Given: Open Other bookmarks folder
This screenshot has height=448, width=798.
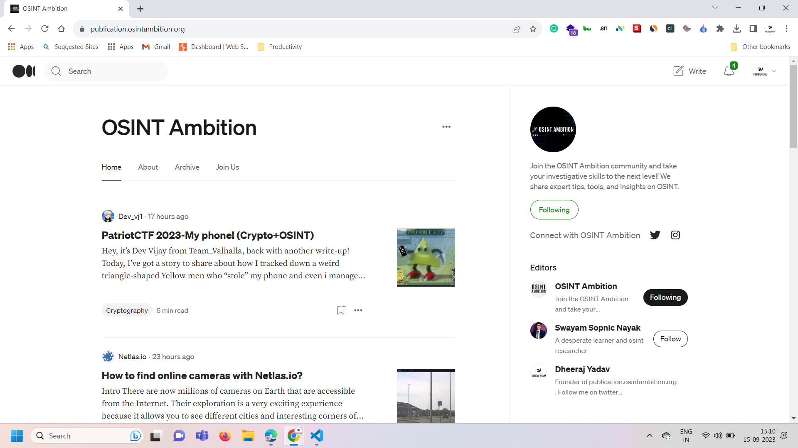Looking at the screenshot, I should (761, 47).
